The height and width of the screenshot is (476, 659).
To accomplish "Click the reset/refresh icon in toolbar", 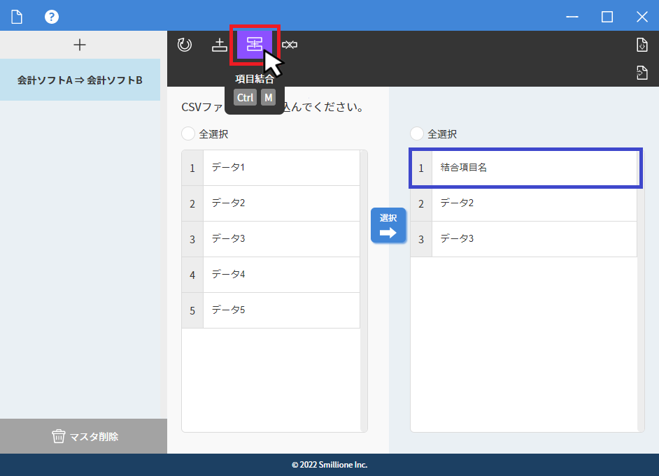I will tap(185, 45).
